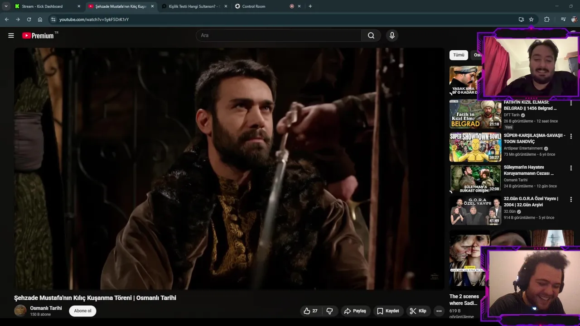
Task: Open 32.Gün G.O.R.A Özel Yayını thumbnail
Action: [x=475, y=211]
